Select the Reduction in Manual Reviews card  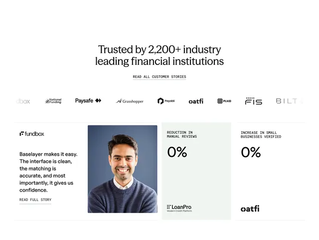196,171
